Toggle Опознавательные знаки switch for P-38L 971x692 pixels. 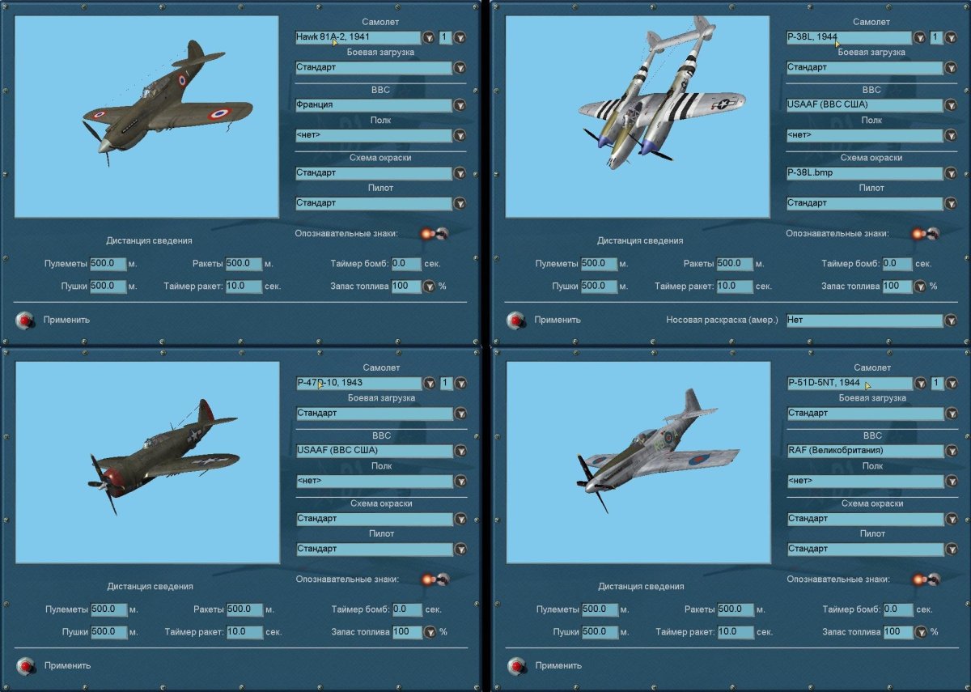click(924, 234)
